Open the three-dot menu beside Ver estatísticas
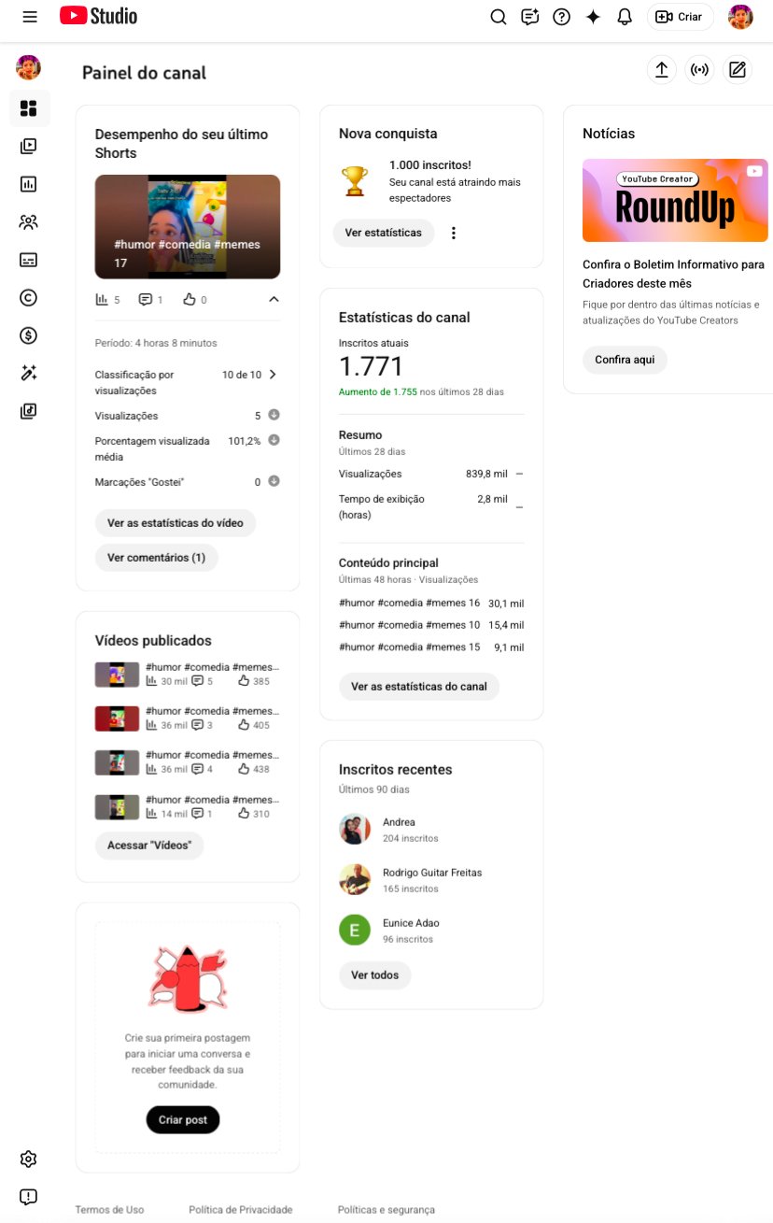 tap(454, 233)
